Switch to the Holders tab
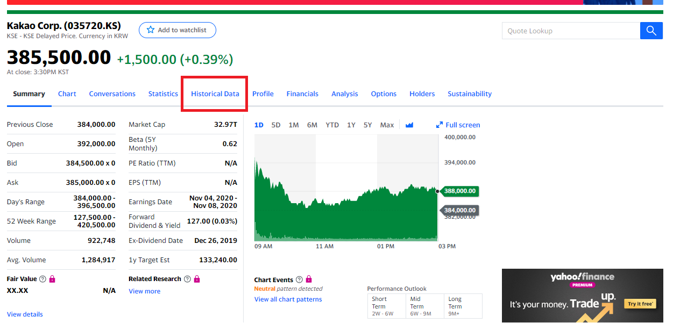The image size is (673, 323). (422, 94)
